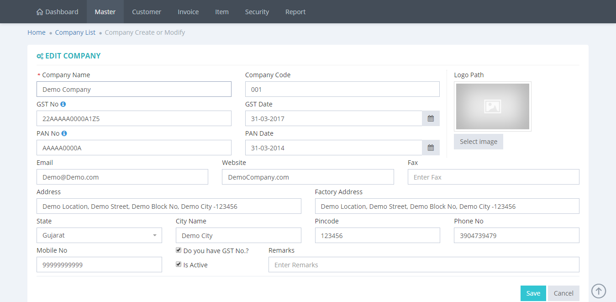
Task: Open the Report menu
Action: coord(295,12)
